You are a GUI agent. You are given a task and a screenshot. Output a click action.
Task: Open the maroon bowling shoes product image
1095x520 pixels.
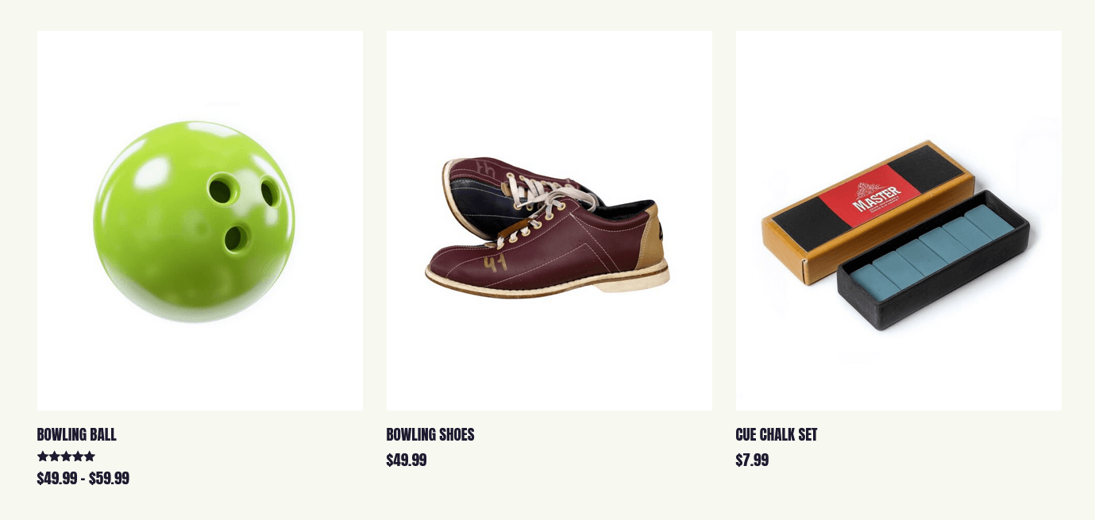[549, 221]
